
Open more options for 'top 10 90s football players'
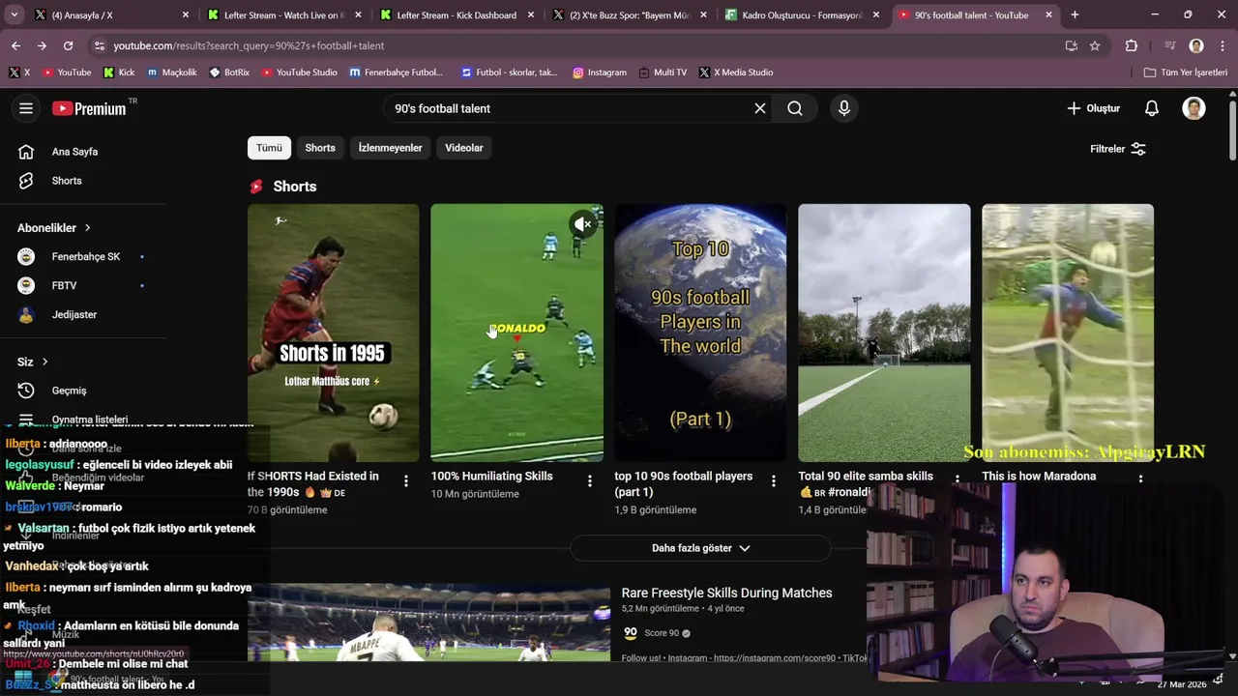click(x=774, y=480)
